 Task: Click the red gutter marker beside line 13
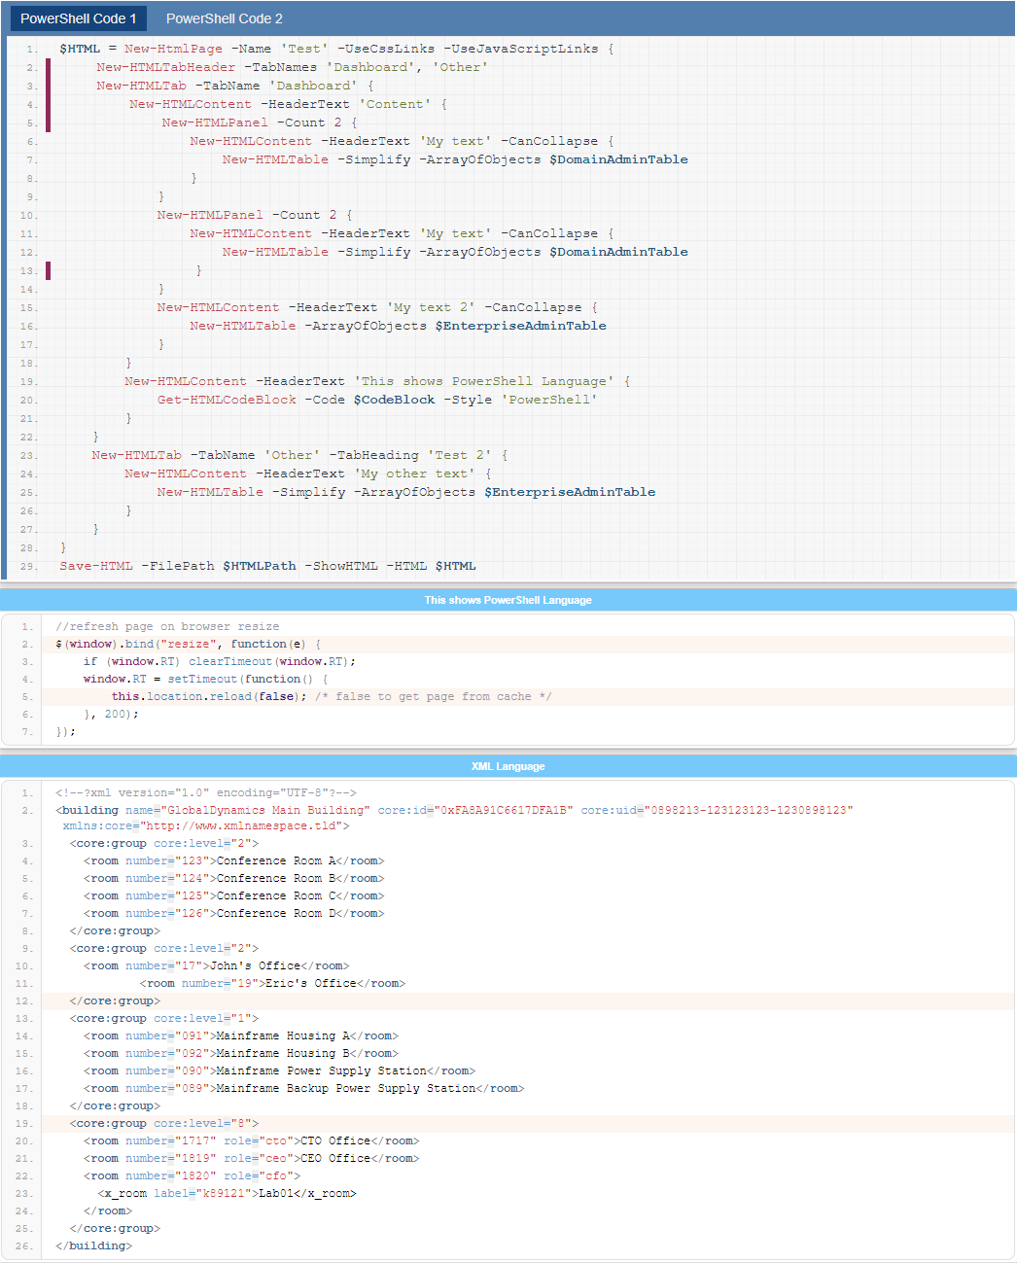pos(48,270)
